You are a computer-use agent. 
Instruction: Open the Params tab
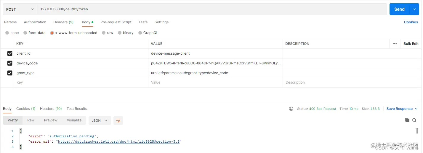tap(10, 22)
